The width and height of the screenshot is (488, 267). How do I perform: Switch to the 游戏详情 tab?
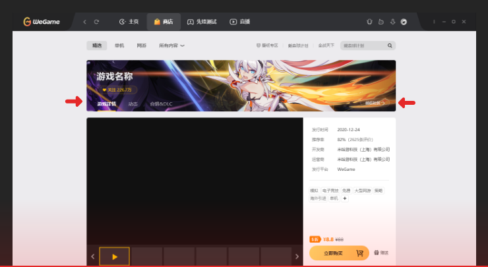(x=106, y=104)
